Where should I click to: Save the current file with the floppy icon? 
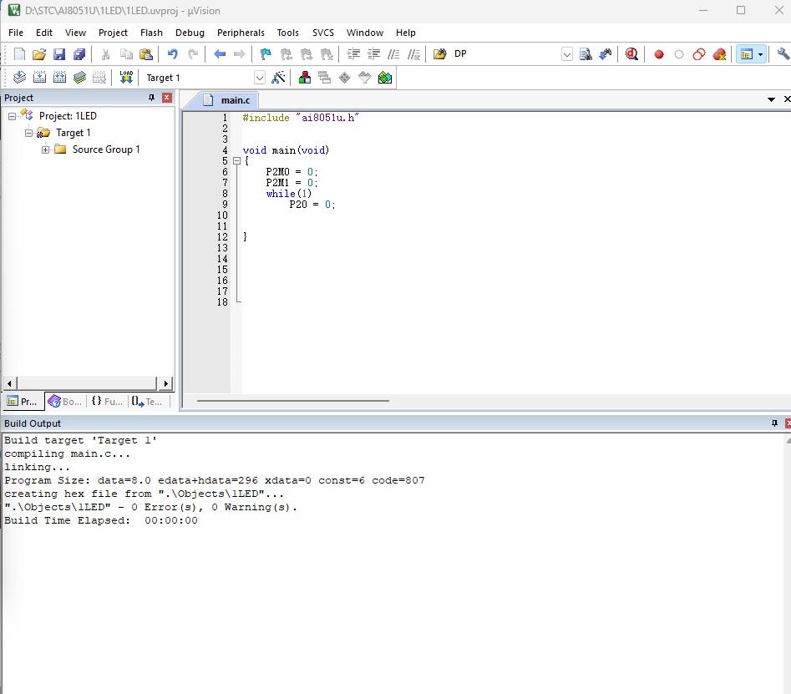59,54
